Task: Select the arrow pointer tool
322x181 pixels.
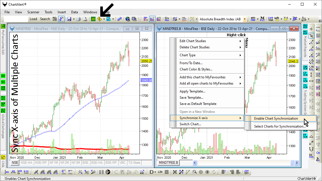Action: [x=311, y=36]
